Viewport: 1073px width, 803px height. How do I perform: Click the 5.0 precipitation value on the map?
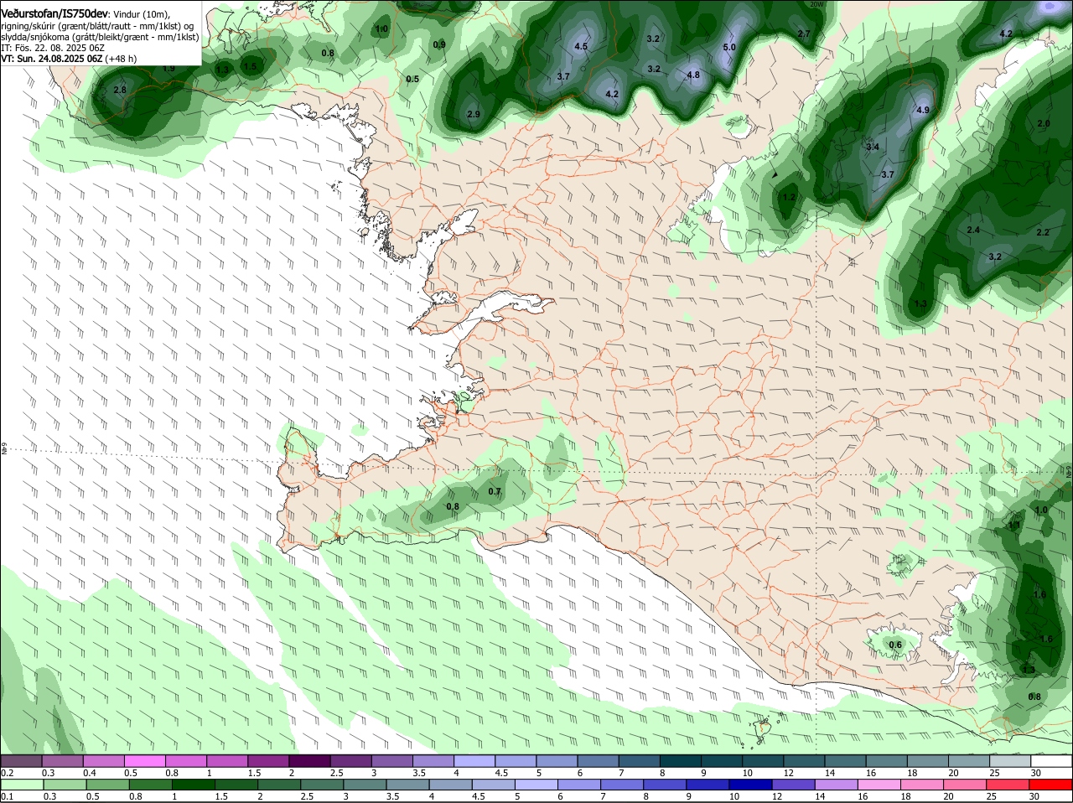[729, 47]
